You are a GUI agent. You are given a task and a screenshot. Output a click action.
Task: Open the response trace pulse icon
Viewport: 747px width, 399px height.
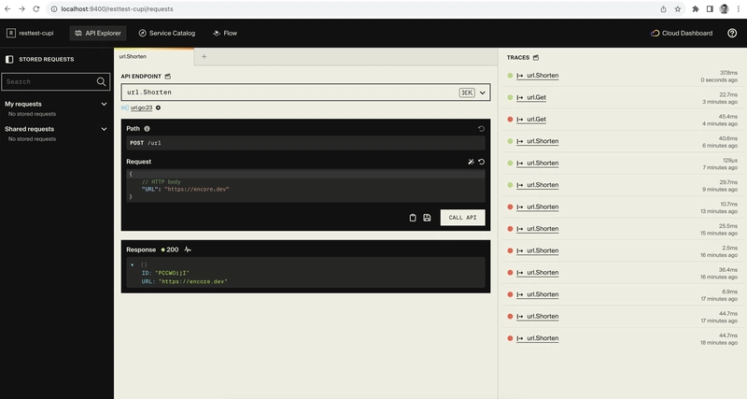188,249
